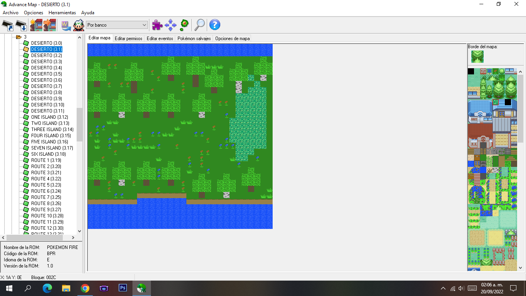Click the trainer character toolbar icon
Image resolution: width=526 pixels, height=296 pixels.
(x=79, y=25)
